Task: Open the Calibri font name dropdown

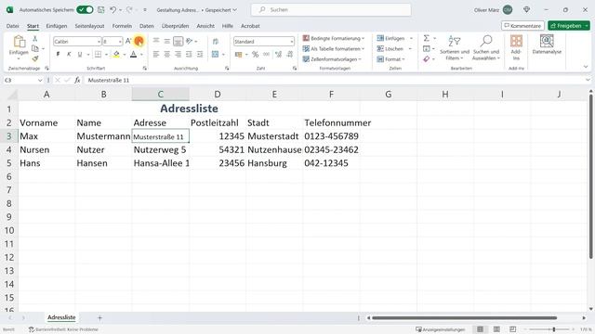Action: [x=99, y=41]
